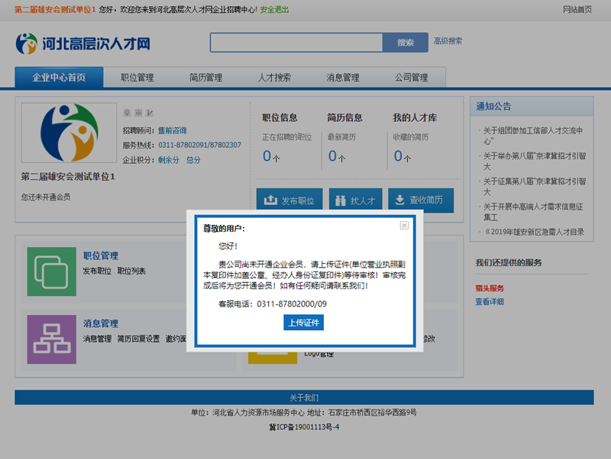Select the 公司管理 tab
The width and height of the screenshot is (611, 459).
(x=411, y=78)
